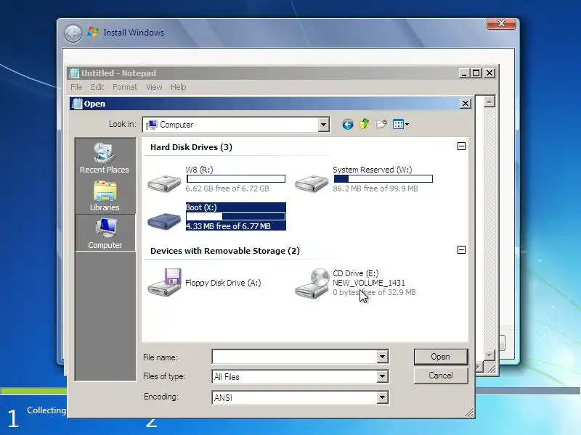581x435 pixels.
Task: Close the Install Windows window
Action: [x=501, y=23]
